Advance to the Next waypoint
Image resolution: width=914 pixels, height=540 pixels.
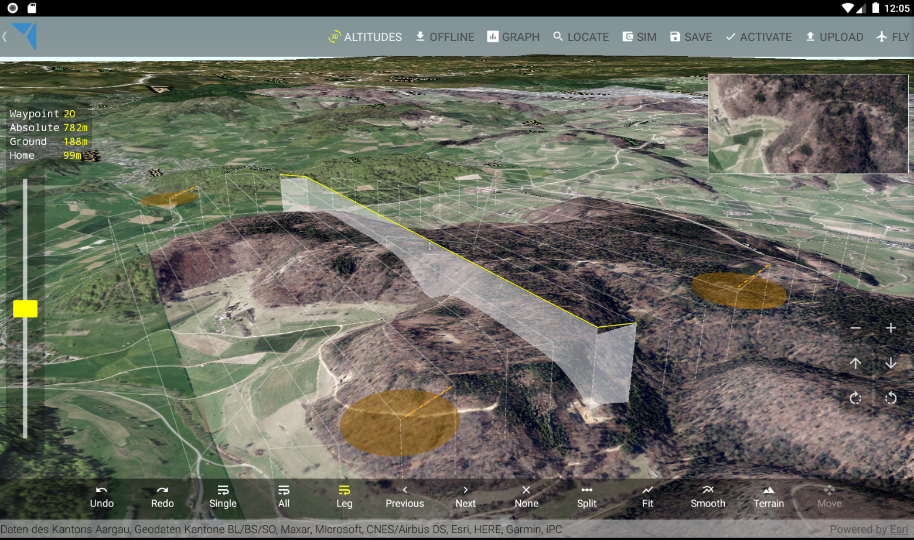[x=465, y=497]
